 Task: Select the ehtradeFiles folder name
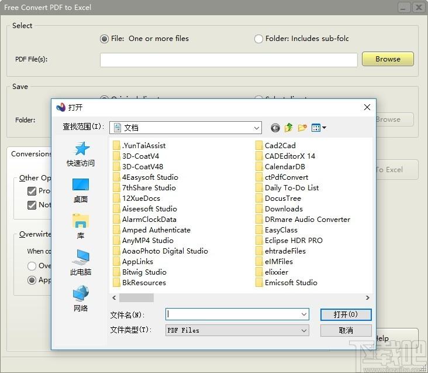[x=285, y=251]
